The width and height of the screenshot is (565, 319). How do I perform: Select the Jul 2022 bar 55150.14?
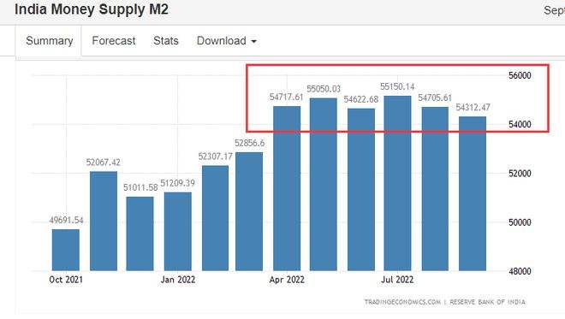[x=397, y=183]
